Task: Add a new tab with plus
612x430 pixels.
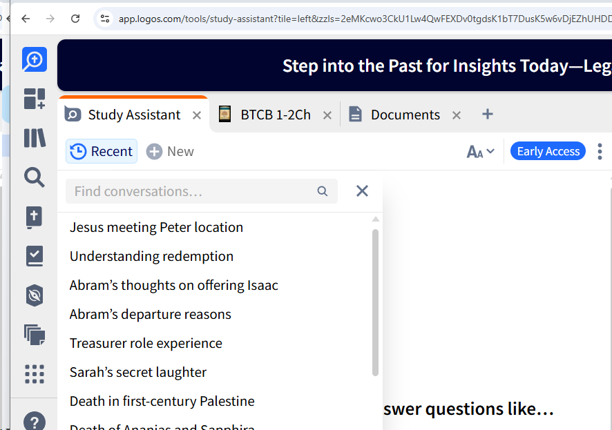Action: point(488,115)
